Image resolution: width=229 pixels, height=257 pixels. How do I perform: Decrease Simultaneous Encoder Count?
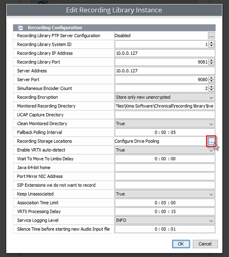[x=211, y=90]
